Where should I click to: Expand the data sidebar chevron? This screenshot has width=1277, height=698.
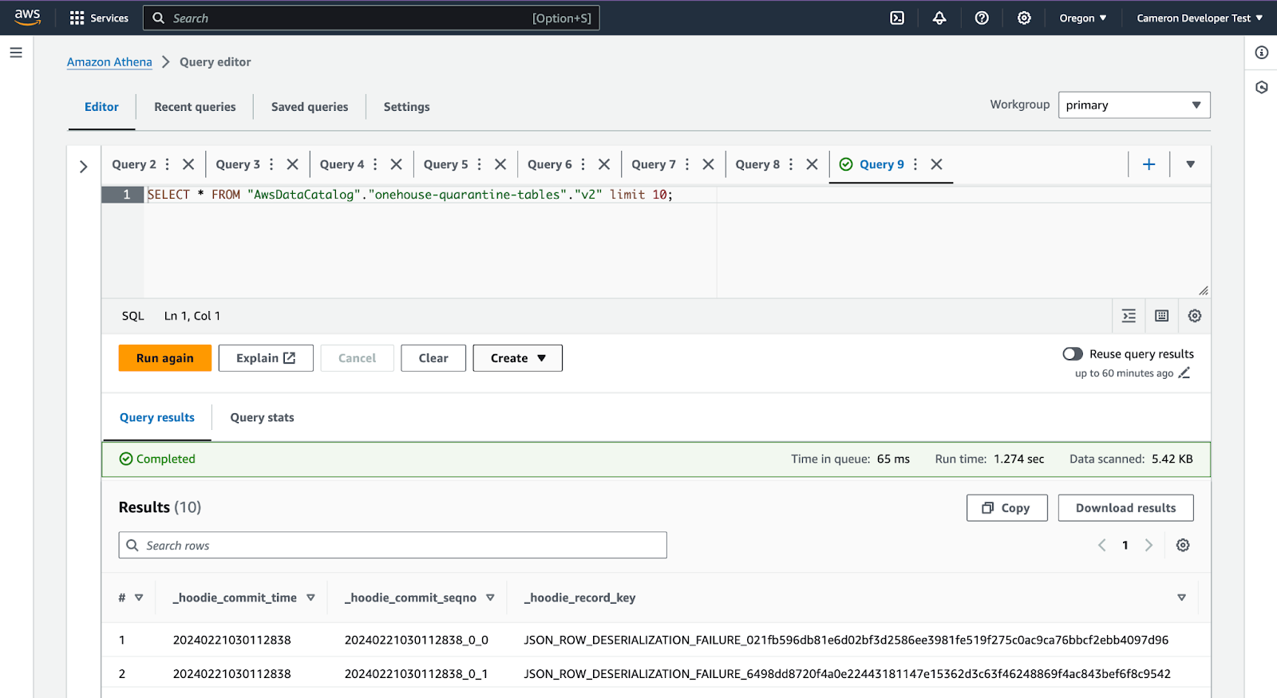[x=83, y=167]
